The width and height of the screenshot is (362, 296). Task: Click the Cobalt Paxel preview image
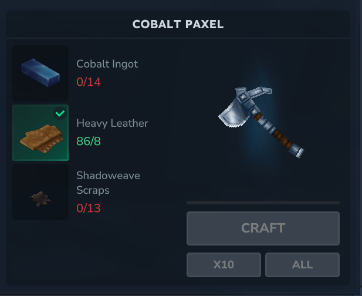click(261, 123)
